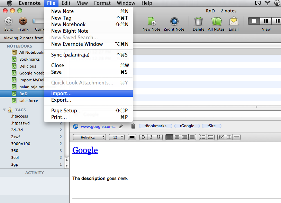
Task: Choose Import... from the File menu
Action: [88, 93]
